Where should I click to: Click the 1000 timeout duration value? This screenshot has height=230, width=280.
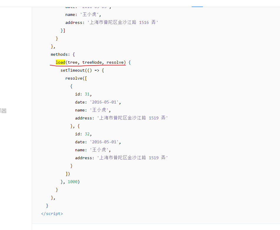click(x=73, y=181)
